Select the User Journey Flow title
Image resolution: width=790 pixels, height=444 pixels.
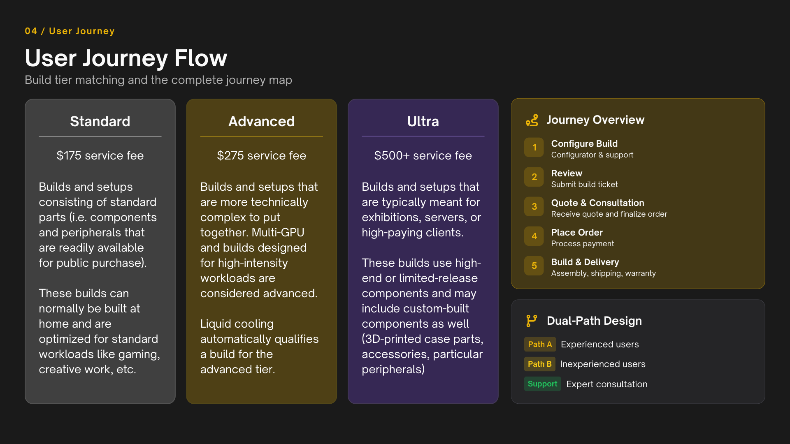126,58
